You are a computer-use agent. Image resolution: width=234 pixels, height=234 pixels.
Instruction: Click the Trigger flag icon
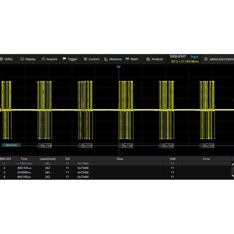coord(65,59)
